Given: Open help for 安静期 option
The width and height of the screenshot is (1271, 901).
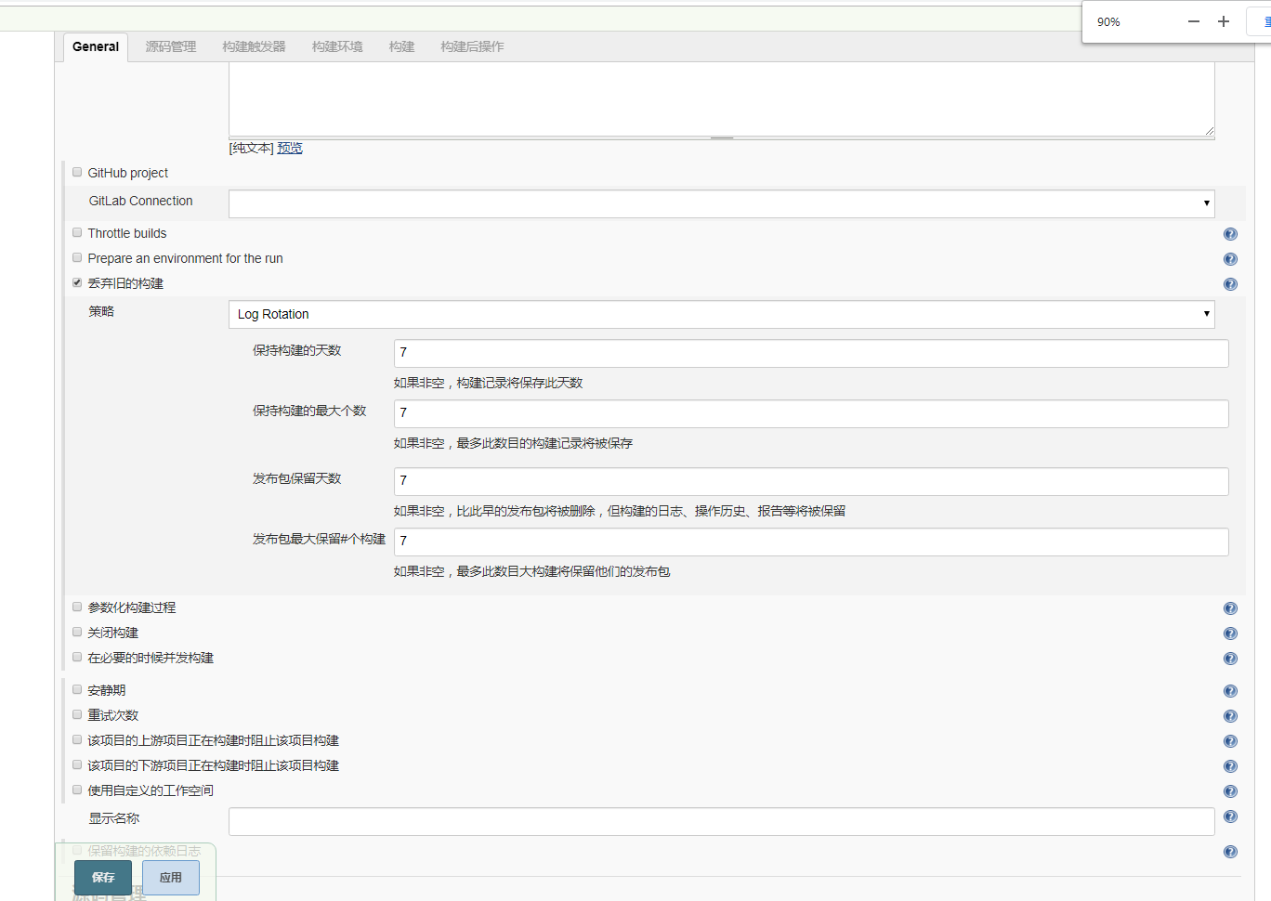Looking at the screenshot, I should pyautogui.click(x=1230, y=690).
